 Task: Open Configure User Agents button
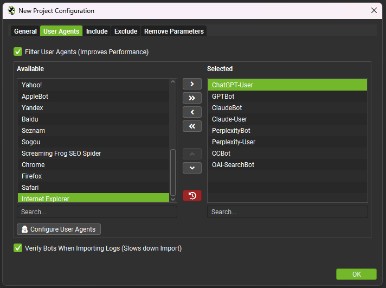59,229
